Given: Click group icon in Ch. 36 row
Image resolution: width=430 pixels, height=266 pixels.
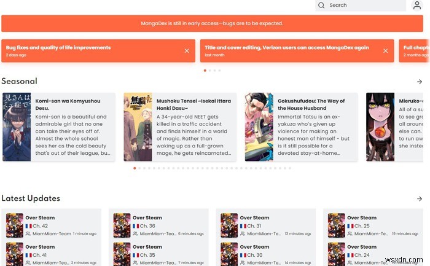Looking at the screenshot, I should [x=135, y=233].
